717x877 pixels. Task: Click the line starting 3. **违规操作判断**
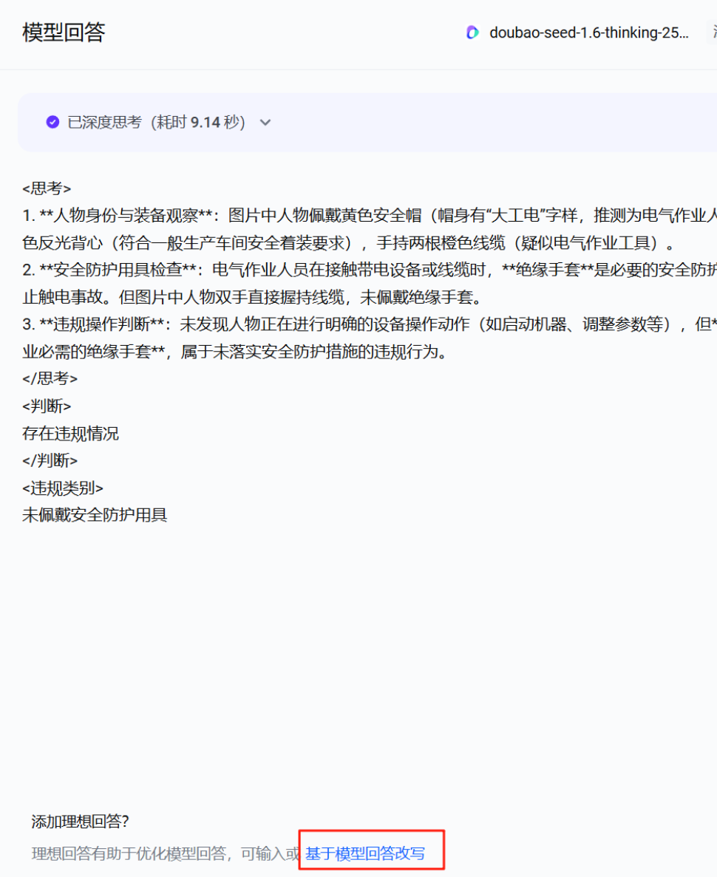pos(370,324)
